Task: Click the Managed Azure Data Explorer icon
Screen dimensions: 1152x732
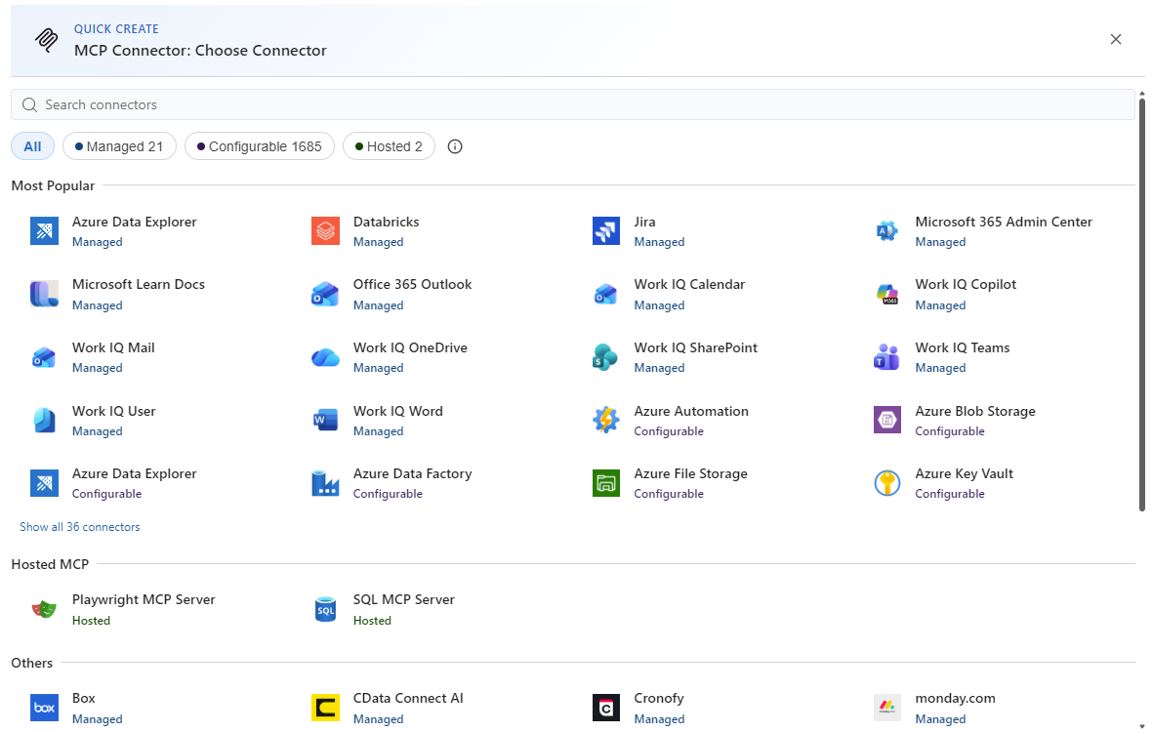Action: coord(44,231)
